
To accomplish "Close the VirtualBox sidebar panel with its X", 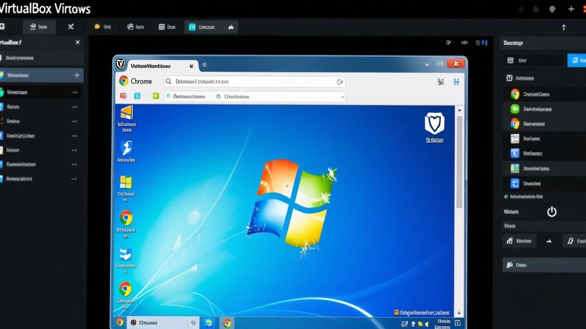I will (78, 42).
